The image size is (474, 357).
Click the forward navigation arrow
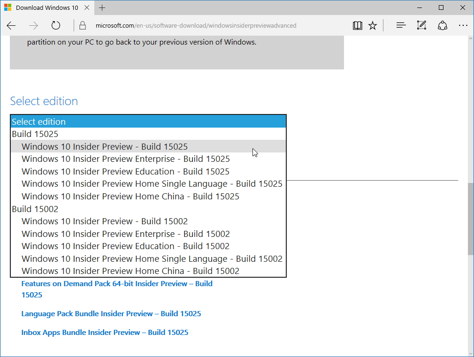coord(33,25)
